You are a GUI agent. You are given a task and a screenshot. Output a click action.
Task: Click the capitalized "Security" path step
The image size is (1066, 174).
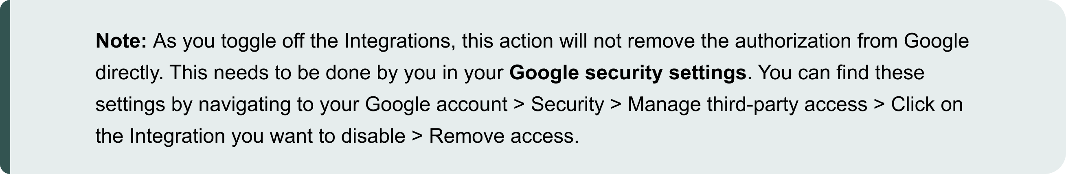coord(567,104)
